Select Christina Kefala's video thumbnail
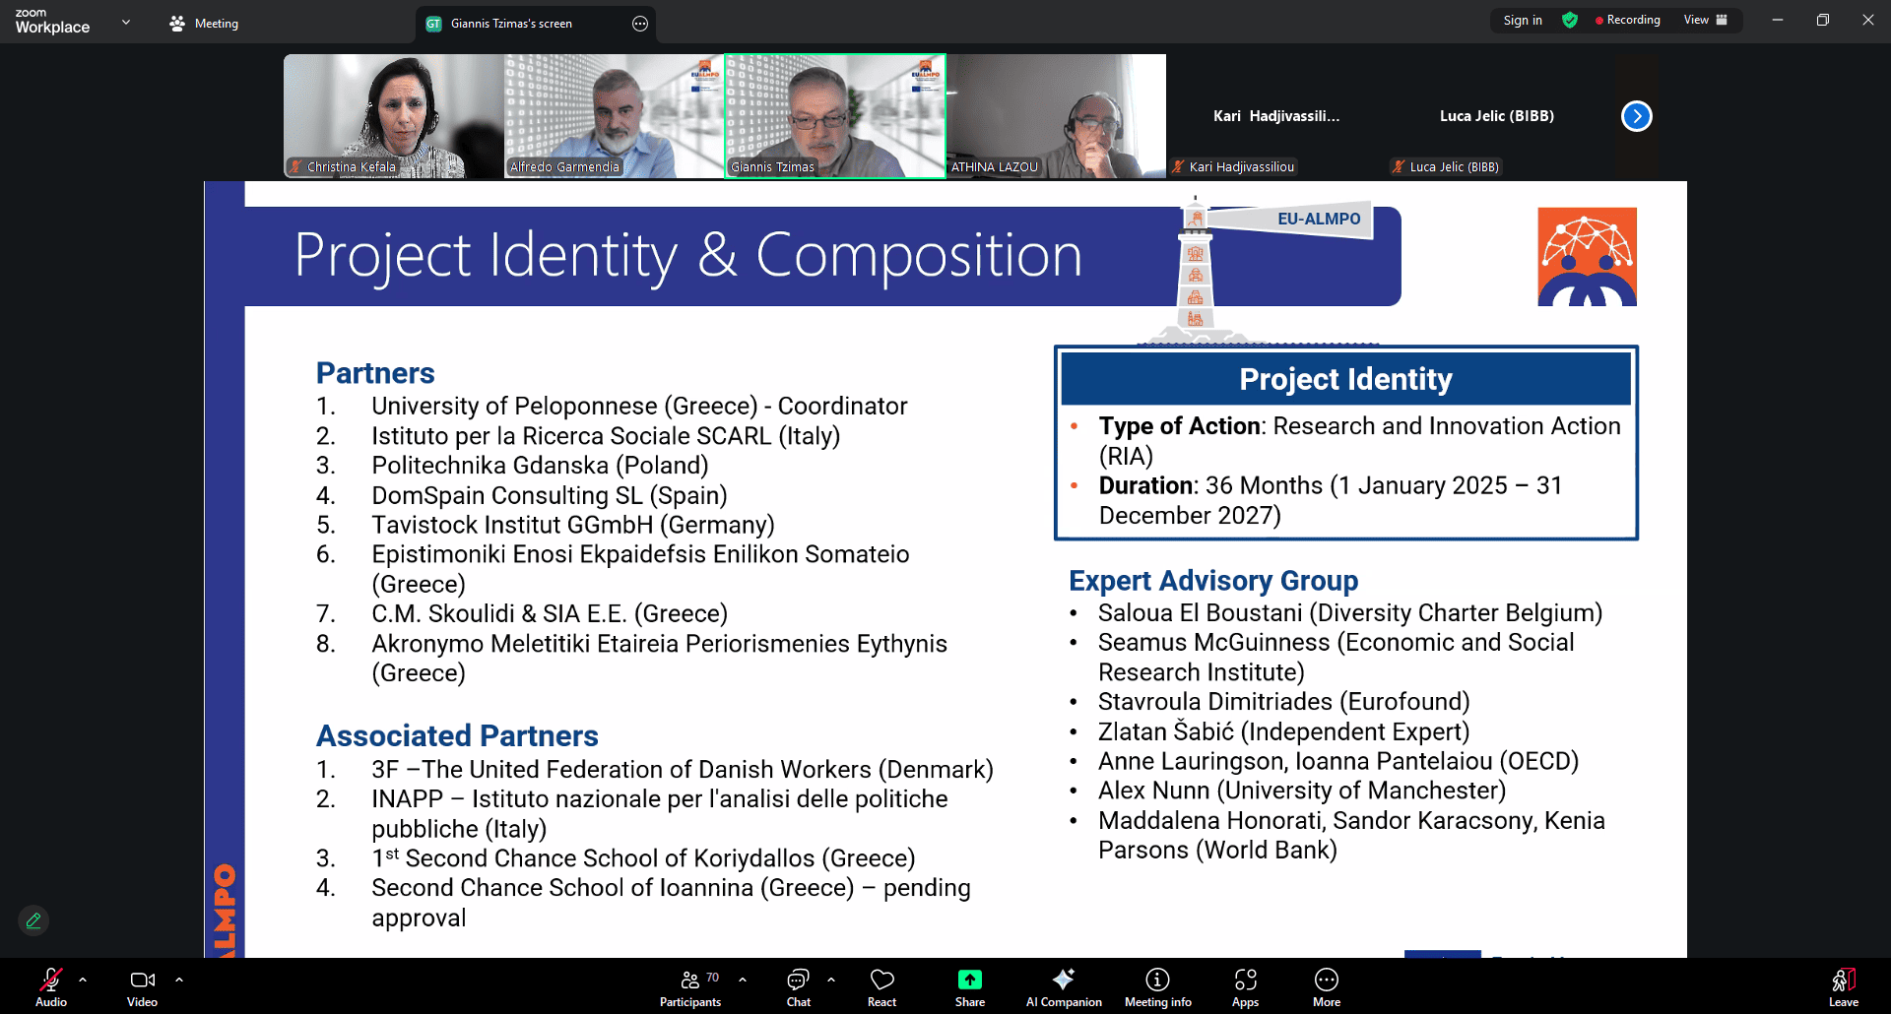The image size is (1891, 1014). point(394,116)
